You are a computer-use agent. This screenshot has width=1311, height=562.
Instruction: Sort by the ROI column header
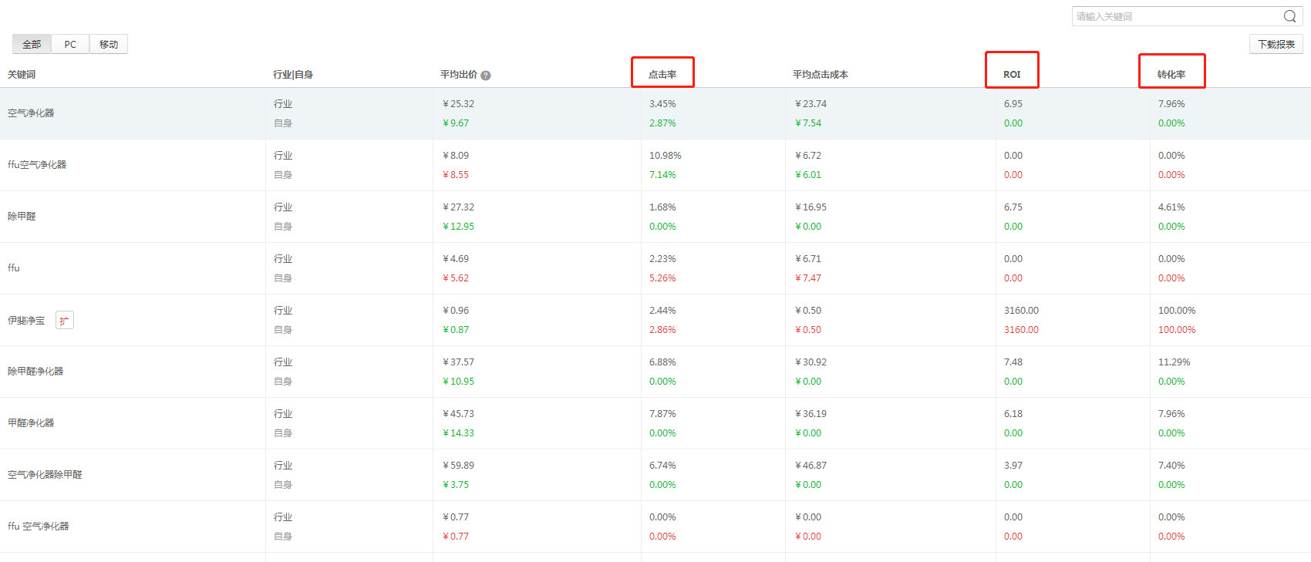point(1011,75)
